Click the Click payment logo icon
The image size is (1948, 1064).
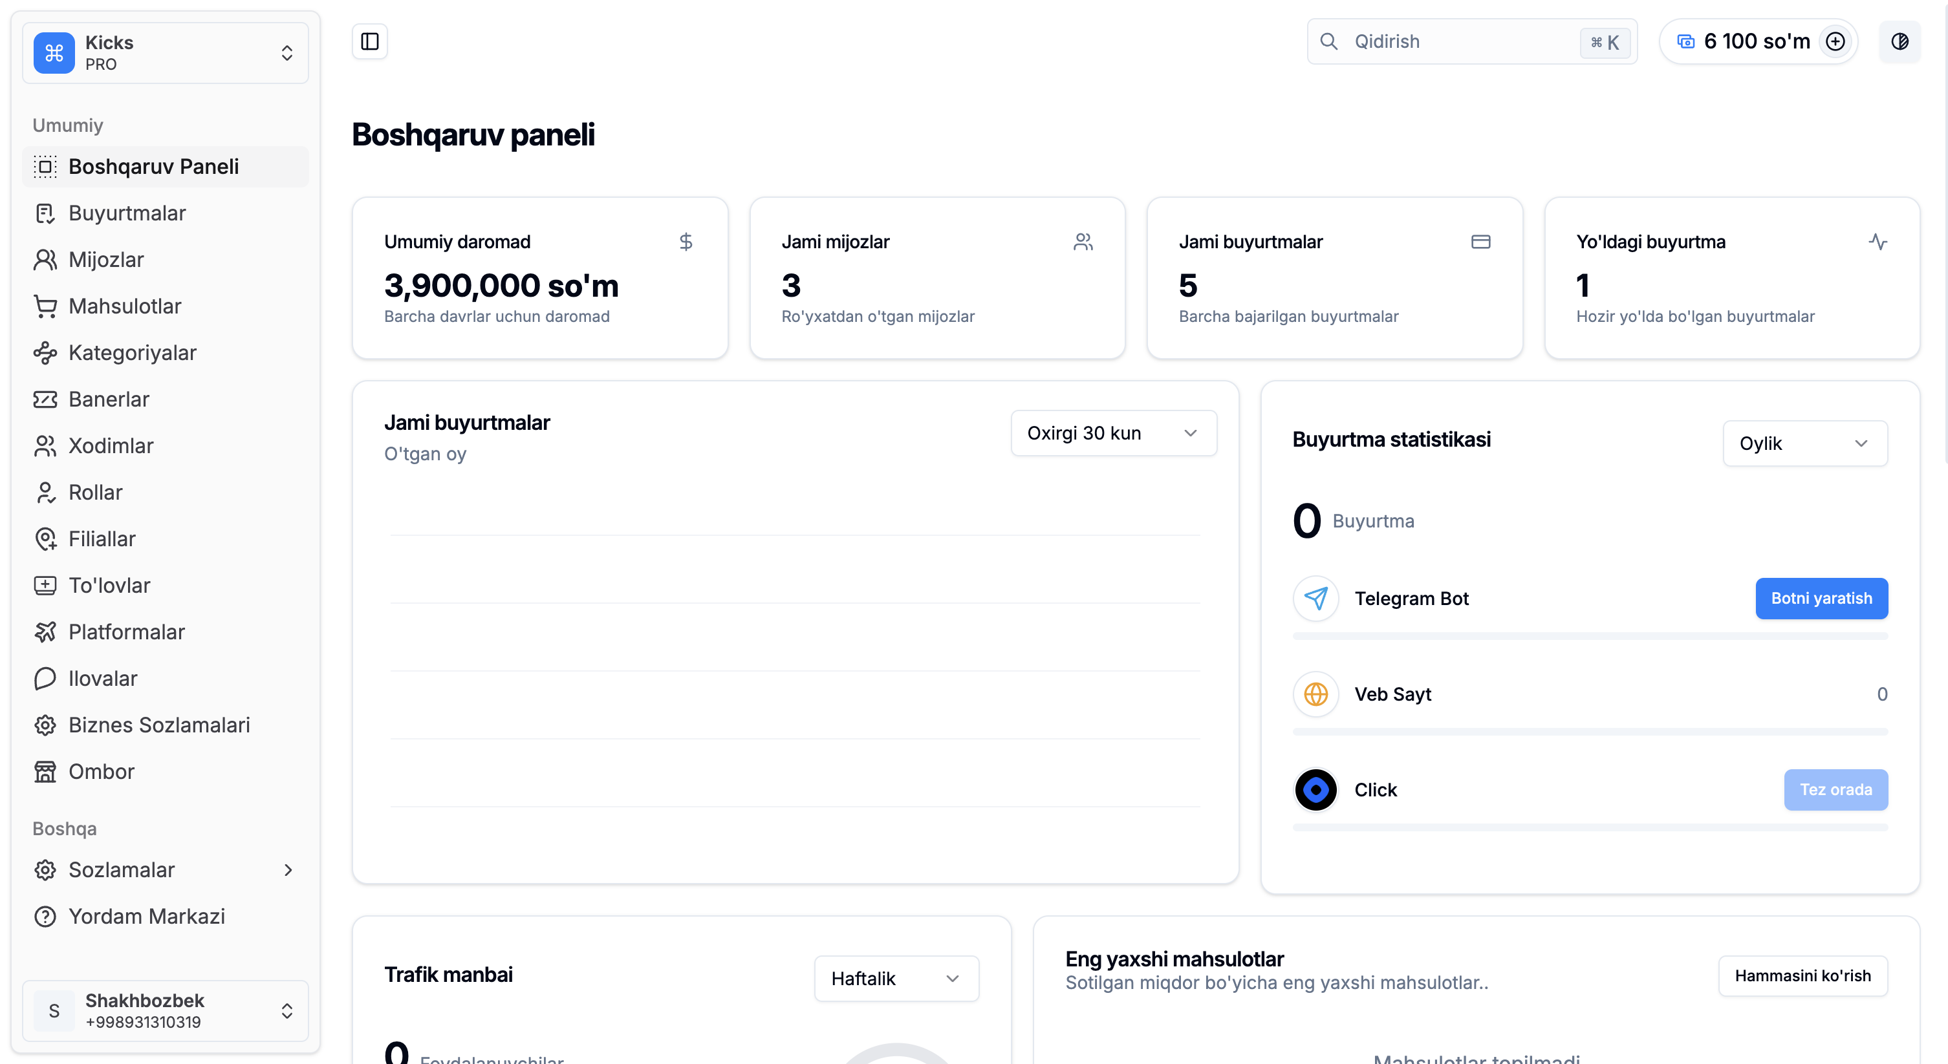coord(1316,790)
